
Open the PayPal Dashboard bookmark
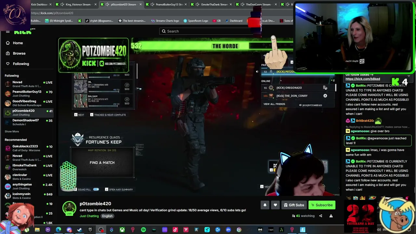[233, 21]
